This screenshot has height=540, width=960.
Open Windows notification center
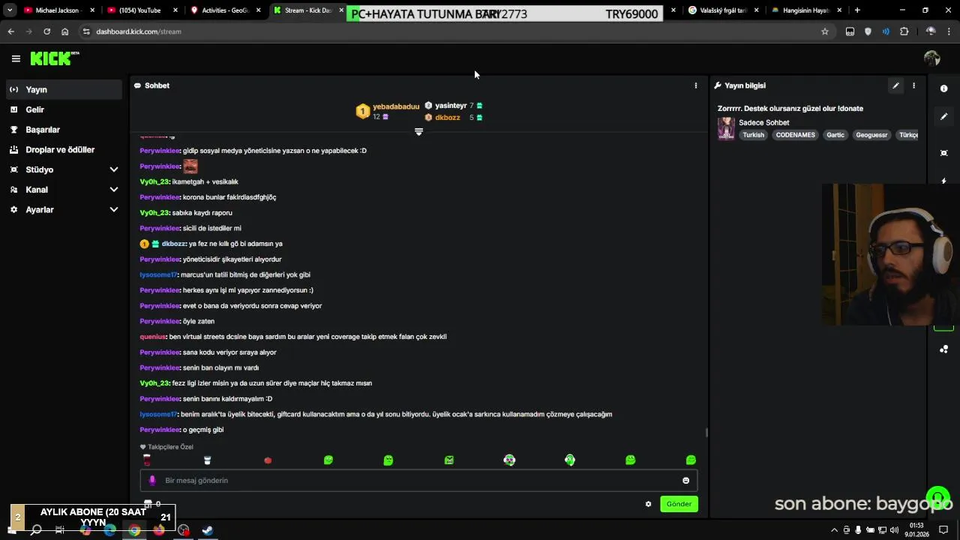943,530
